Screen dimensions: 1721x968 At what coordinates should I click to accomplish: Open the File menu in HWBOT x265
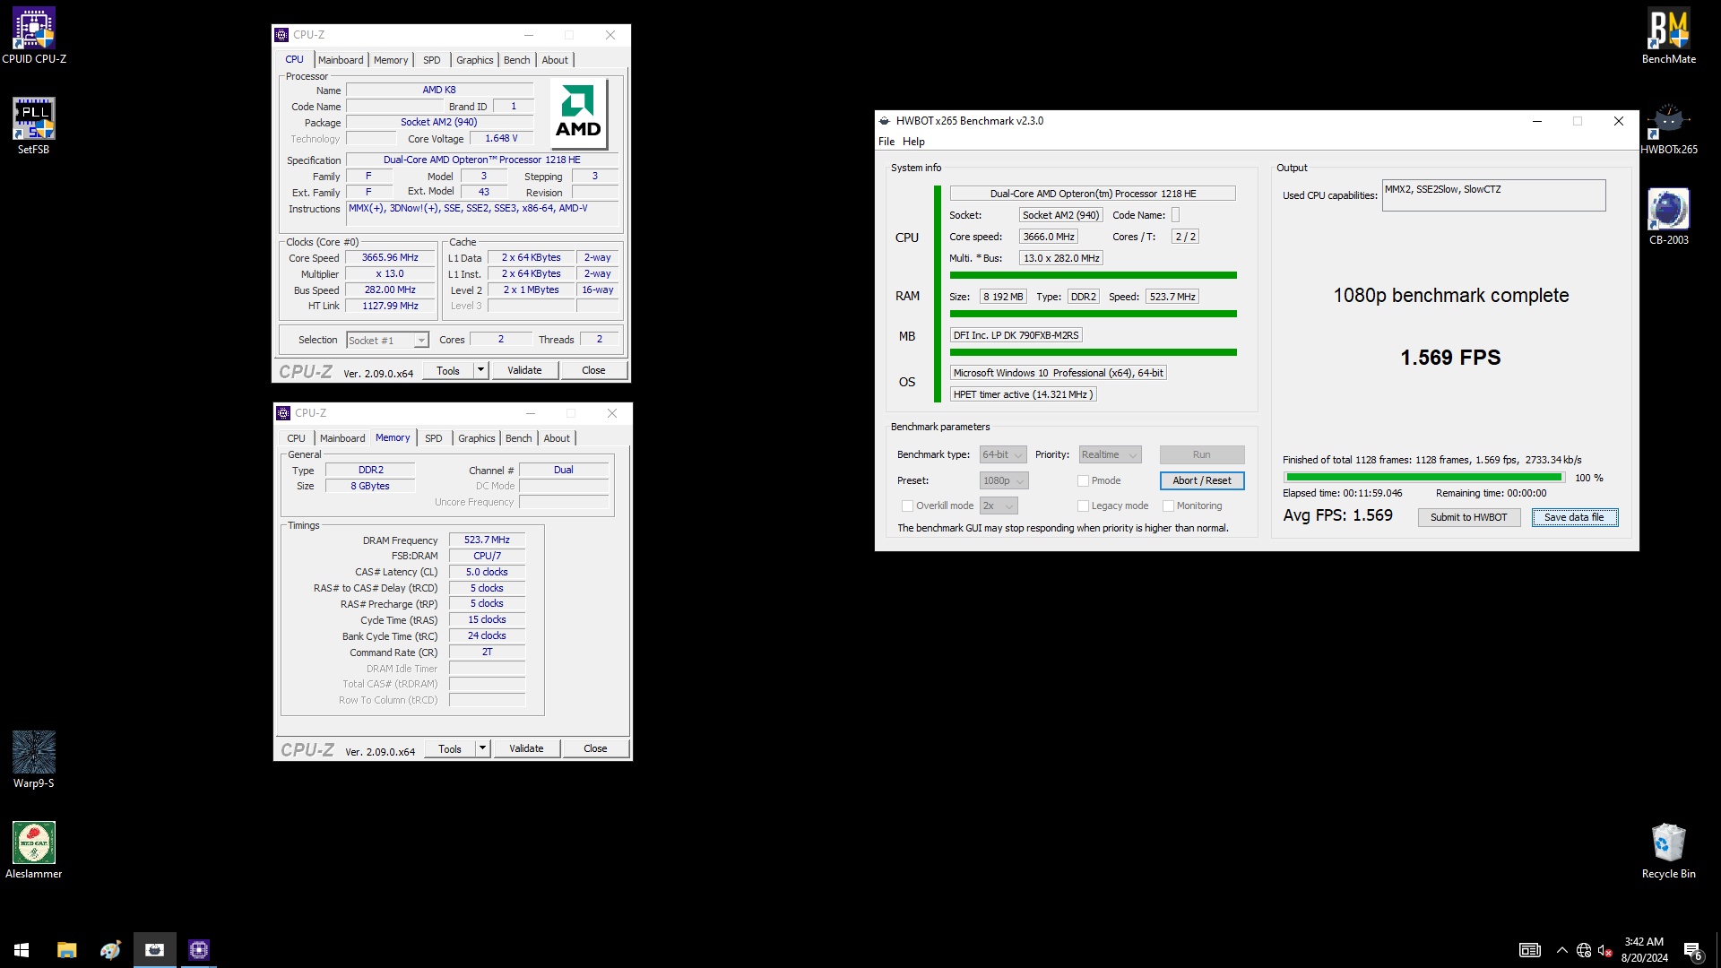point(886,142)
